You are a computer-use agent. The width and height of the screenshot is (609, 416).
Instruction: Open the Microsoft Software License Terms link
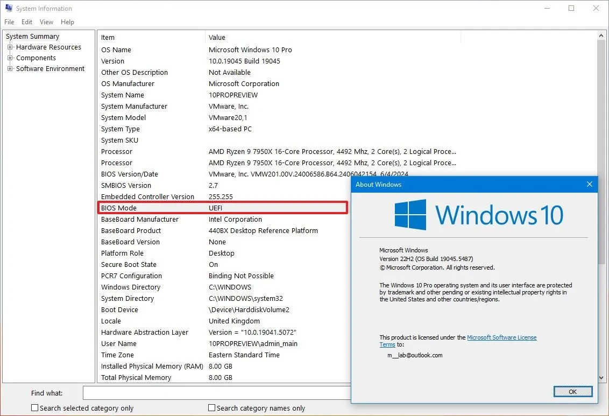click(x=501, y=337)
